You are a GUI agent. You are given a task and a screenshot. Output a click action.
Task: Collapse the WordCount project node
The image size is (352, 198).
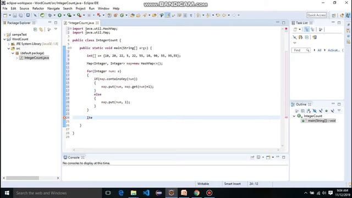[x=4, y=39]
